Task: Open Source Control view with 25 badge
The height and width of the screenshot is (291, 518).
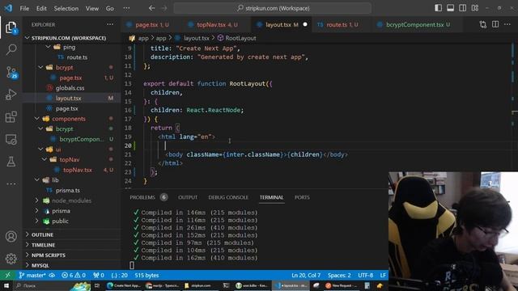Action: click(11, 72)
